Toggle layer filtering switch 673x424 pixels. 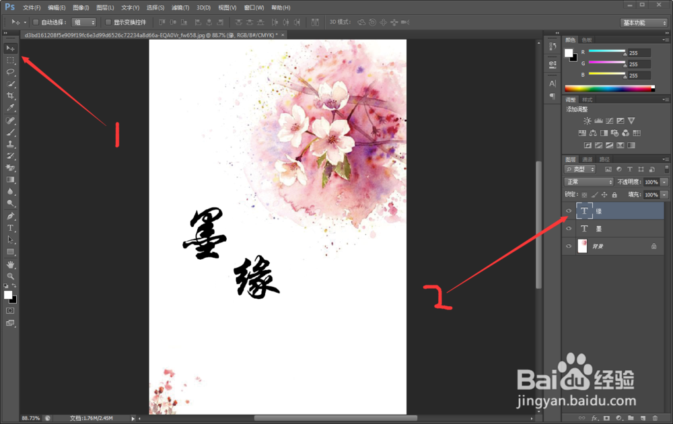point(666,169)
